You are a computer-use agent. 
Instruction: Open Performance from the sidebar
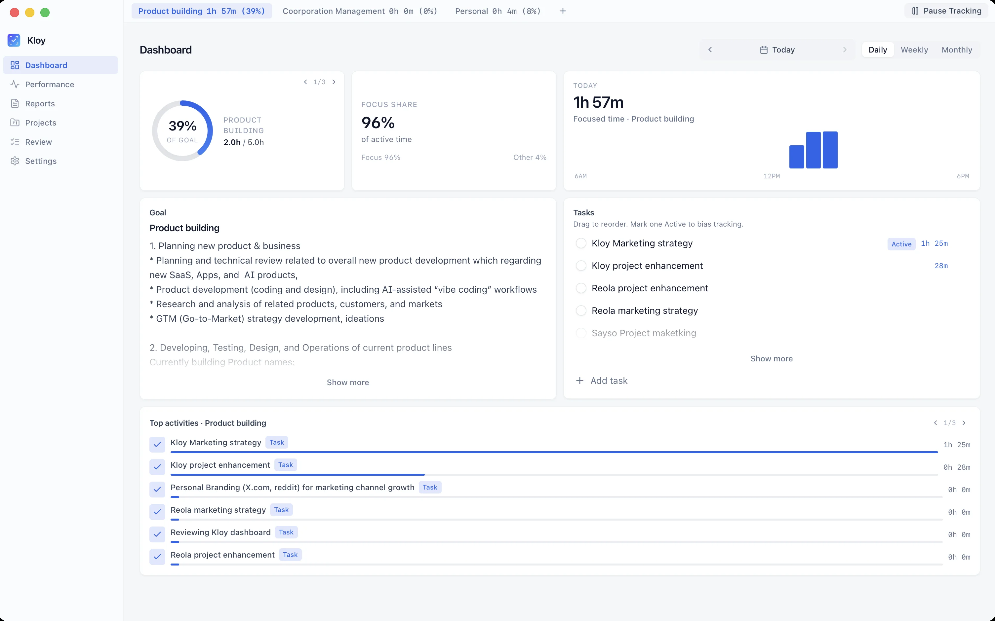click(60, 84)
